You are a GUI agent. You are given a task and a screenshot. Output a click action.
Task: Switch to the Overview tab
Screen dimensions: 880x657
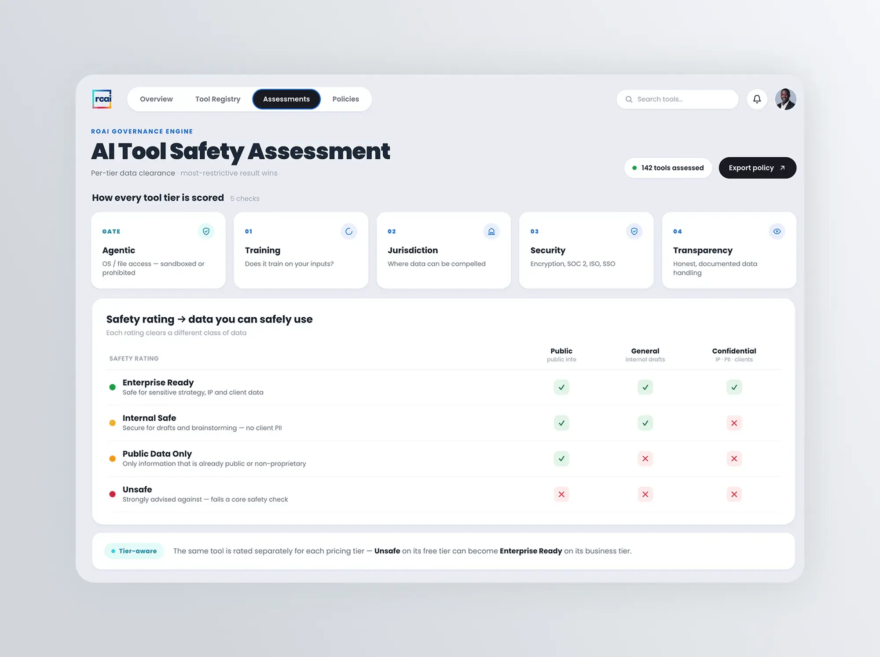point(156,99)
